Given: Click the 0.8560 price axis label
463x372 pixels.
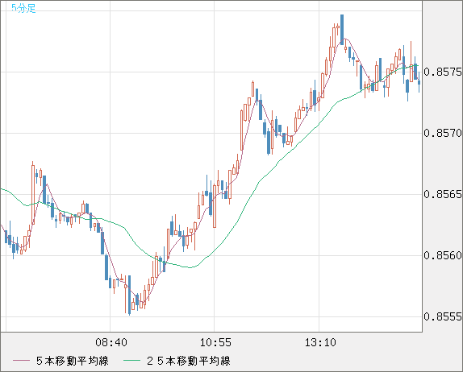Looking at the screenshot, I should 443,255.
